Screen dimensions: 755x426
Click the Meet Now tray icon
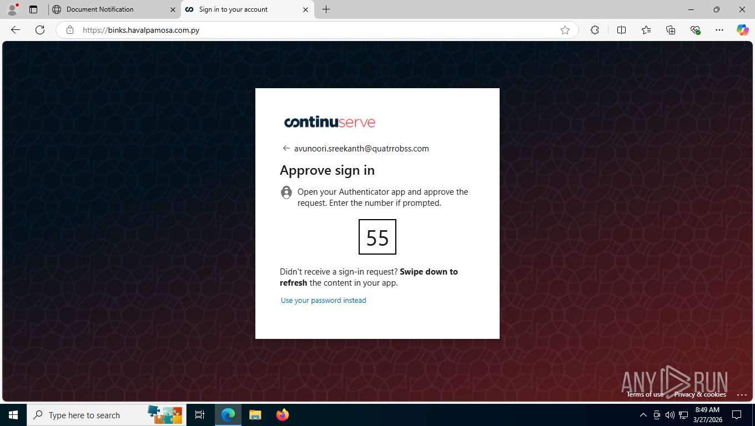click(657, 415)
